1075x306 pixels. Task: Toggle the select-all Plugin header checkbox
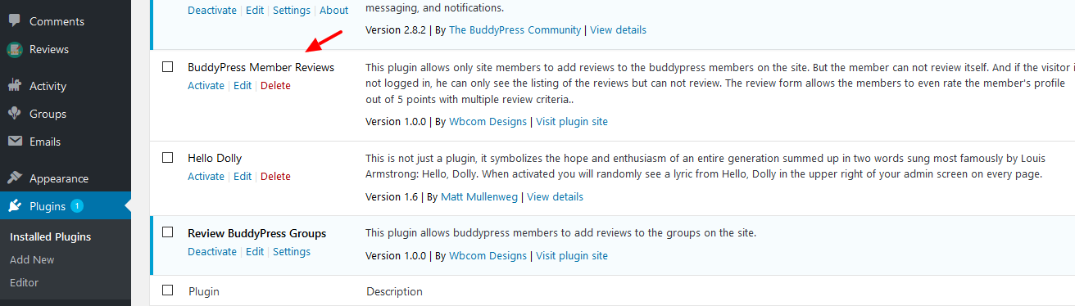pos(168,290)
